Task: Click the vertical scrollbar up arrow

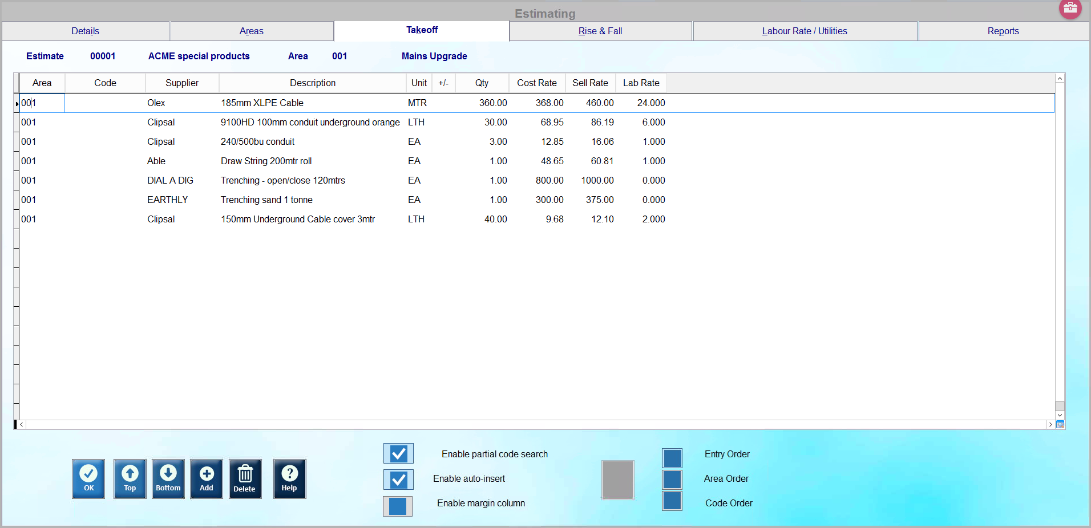Action: [1060, 79]
